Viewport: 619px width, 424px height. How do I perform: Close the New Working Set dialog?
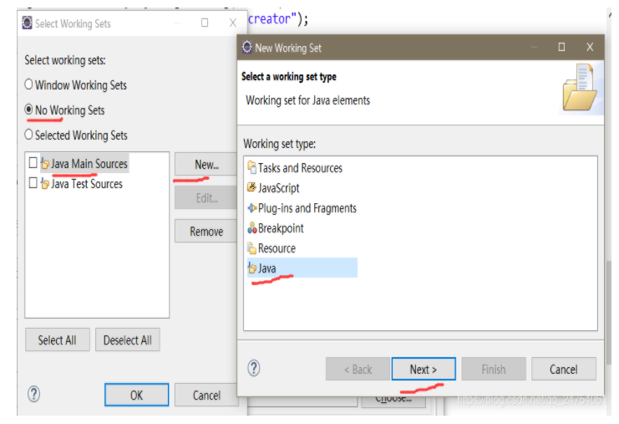pos(590,47)
